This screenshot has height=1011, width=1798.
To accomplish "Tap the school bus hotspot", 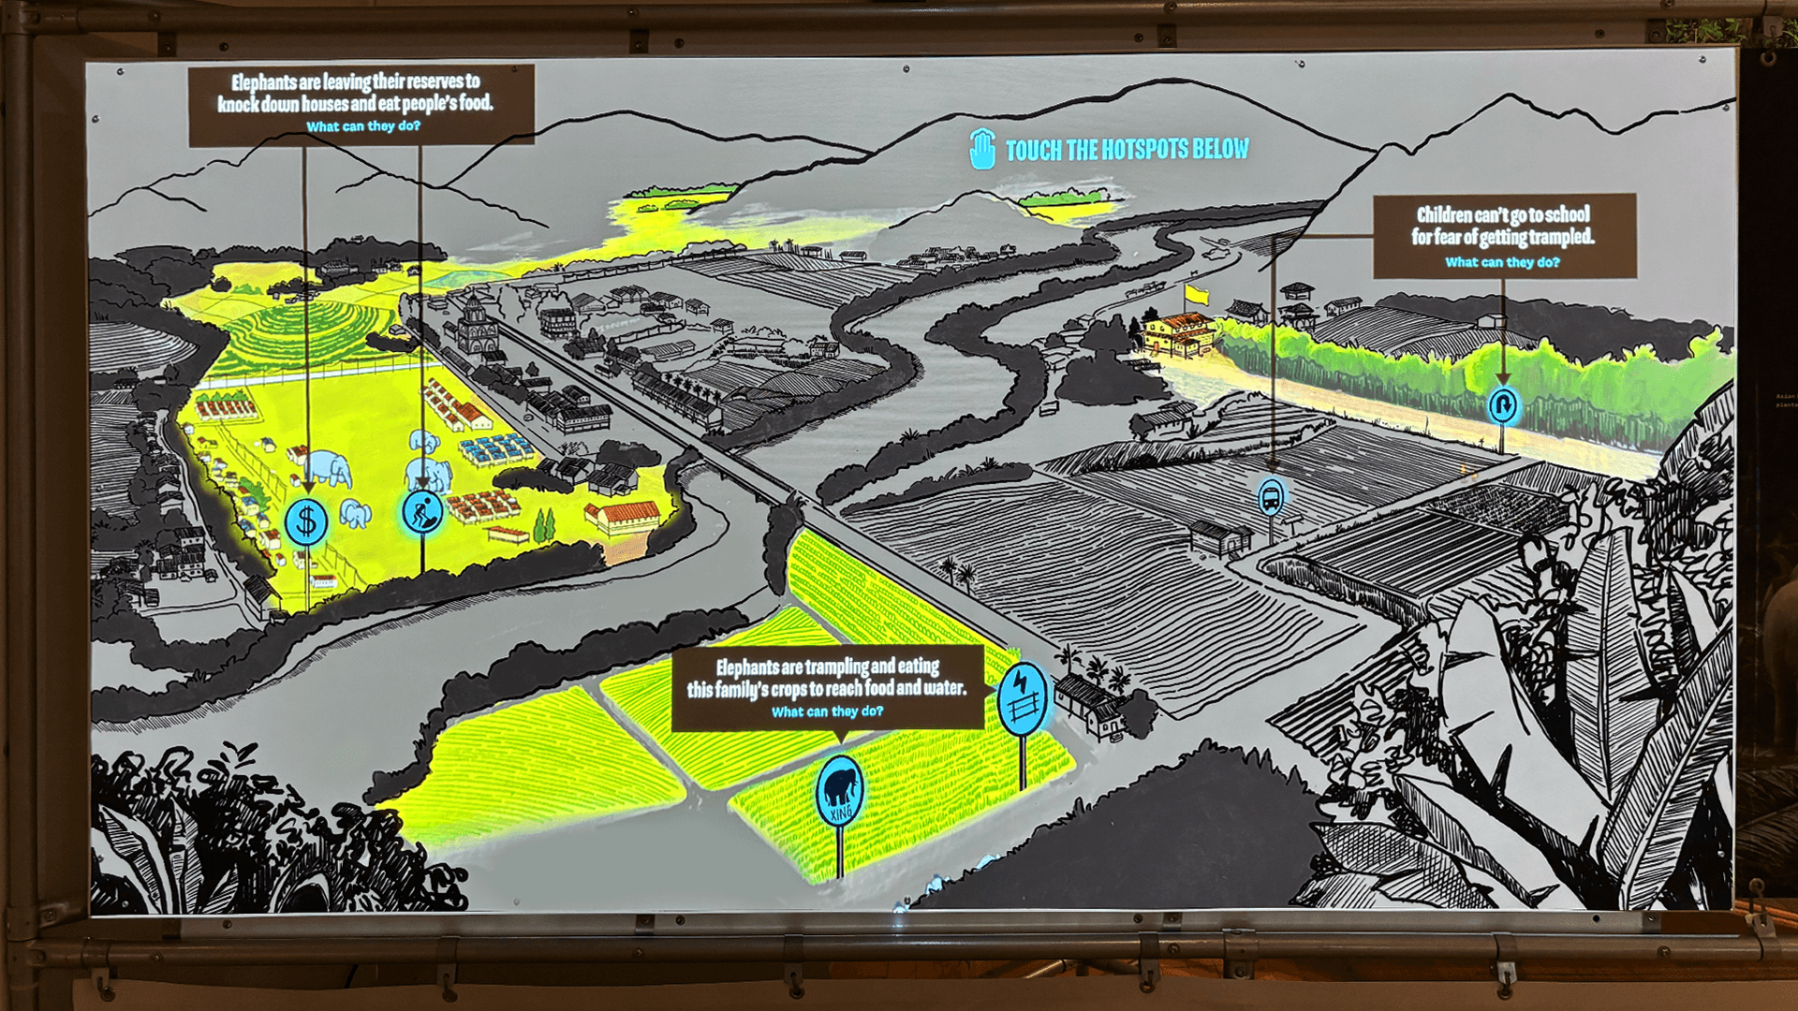I will click(1271, 497).
